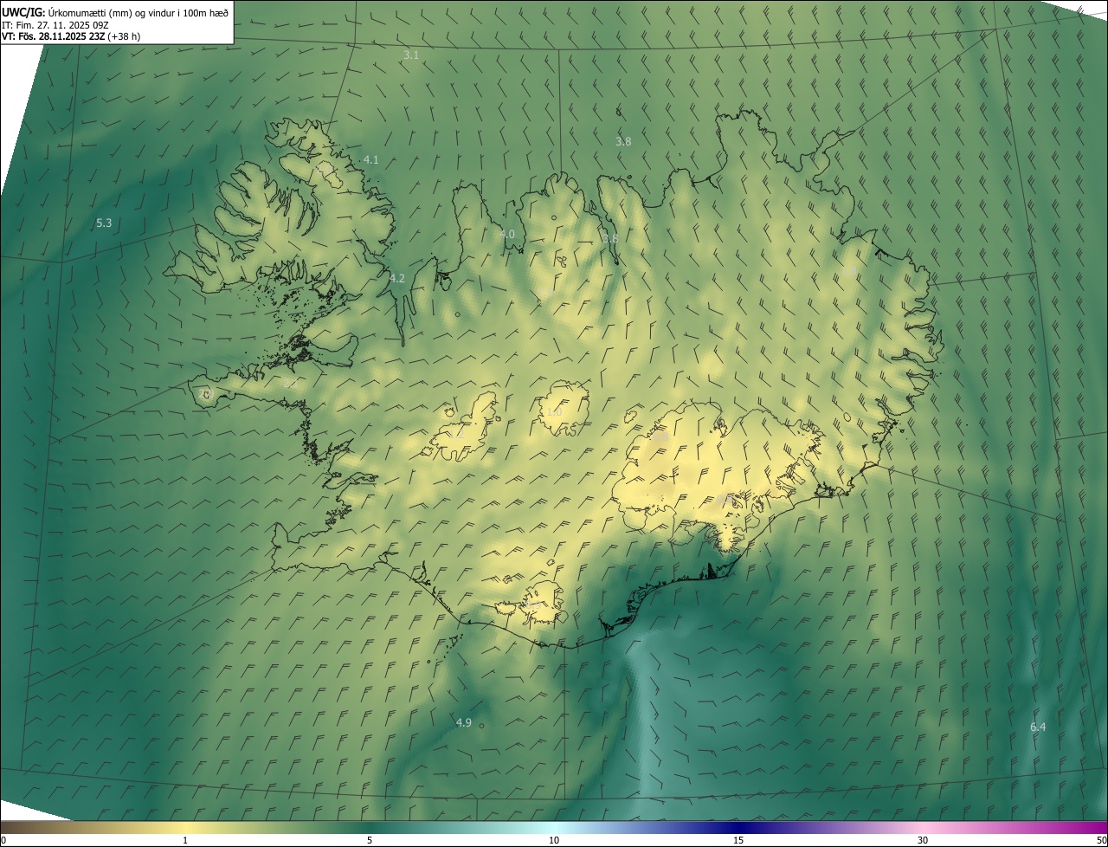
Task: Click the 10 tick on the color scale
Action: pyautogui.click(x=554, y=840)
